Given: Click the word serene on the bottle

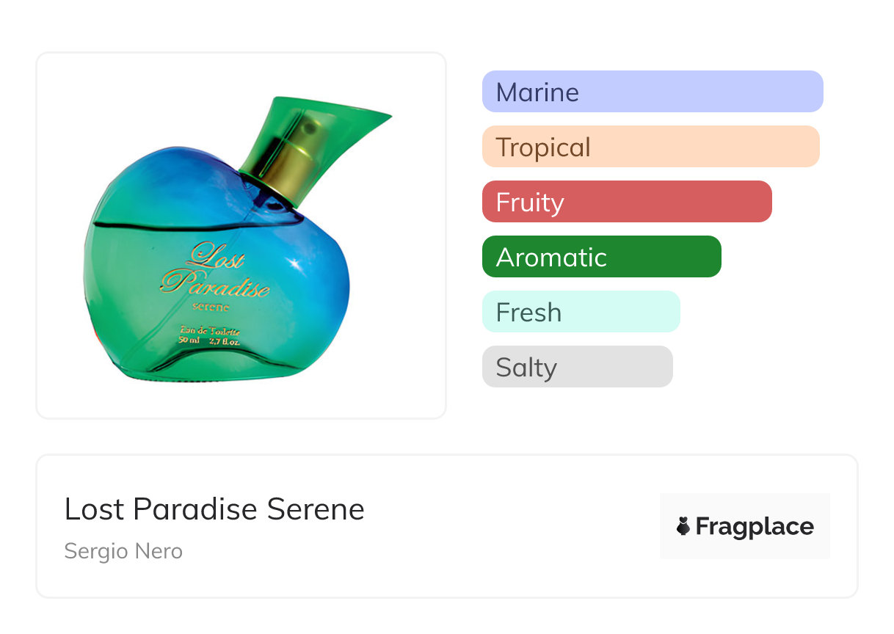Looking at the screenshot, I should point(211,306).
